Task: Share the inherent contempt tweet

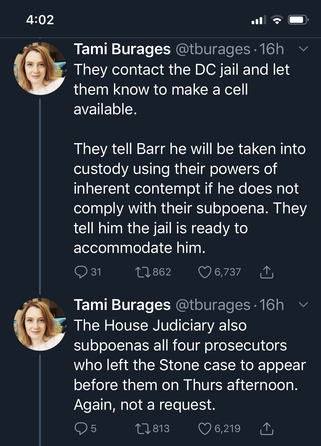Action: pos(267,272)
